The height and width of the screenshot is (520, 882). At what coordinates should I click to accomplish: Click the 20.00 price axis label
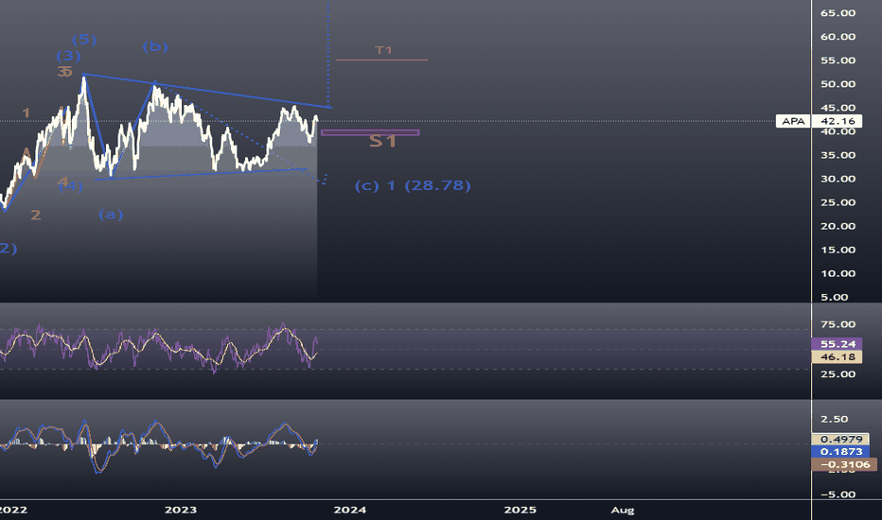(x=838, y=226)
